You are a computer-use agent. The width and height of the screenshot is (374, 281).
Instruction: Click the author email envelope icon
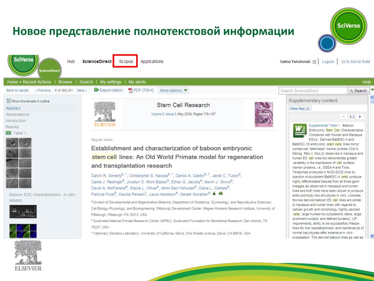[x=221, y=194]
